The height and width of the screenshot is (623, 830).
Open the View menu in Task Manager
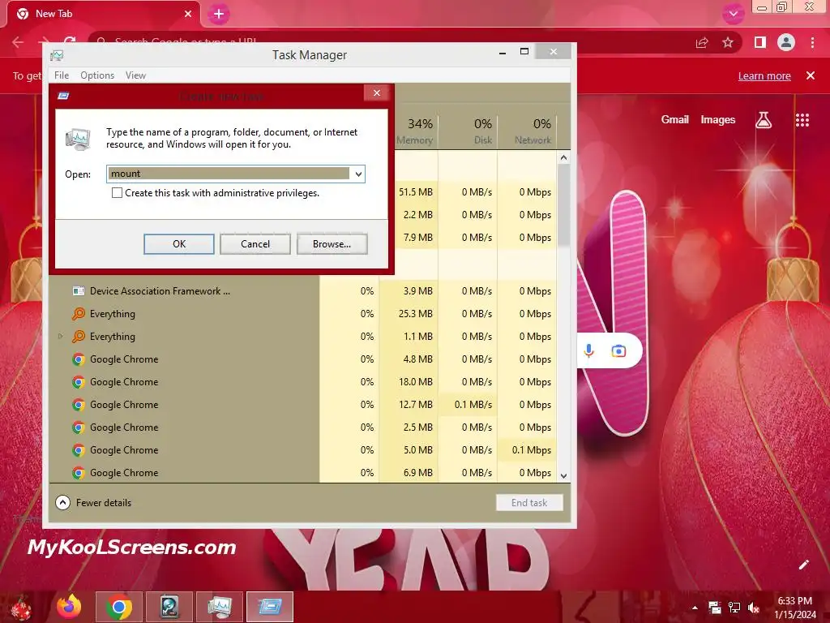135,75
